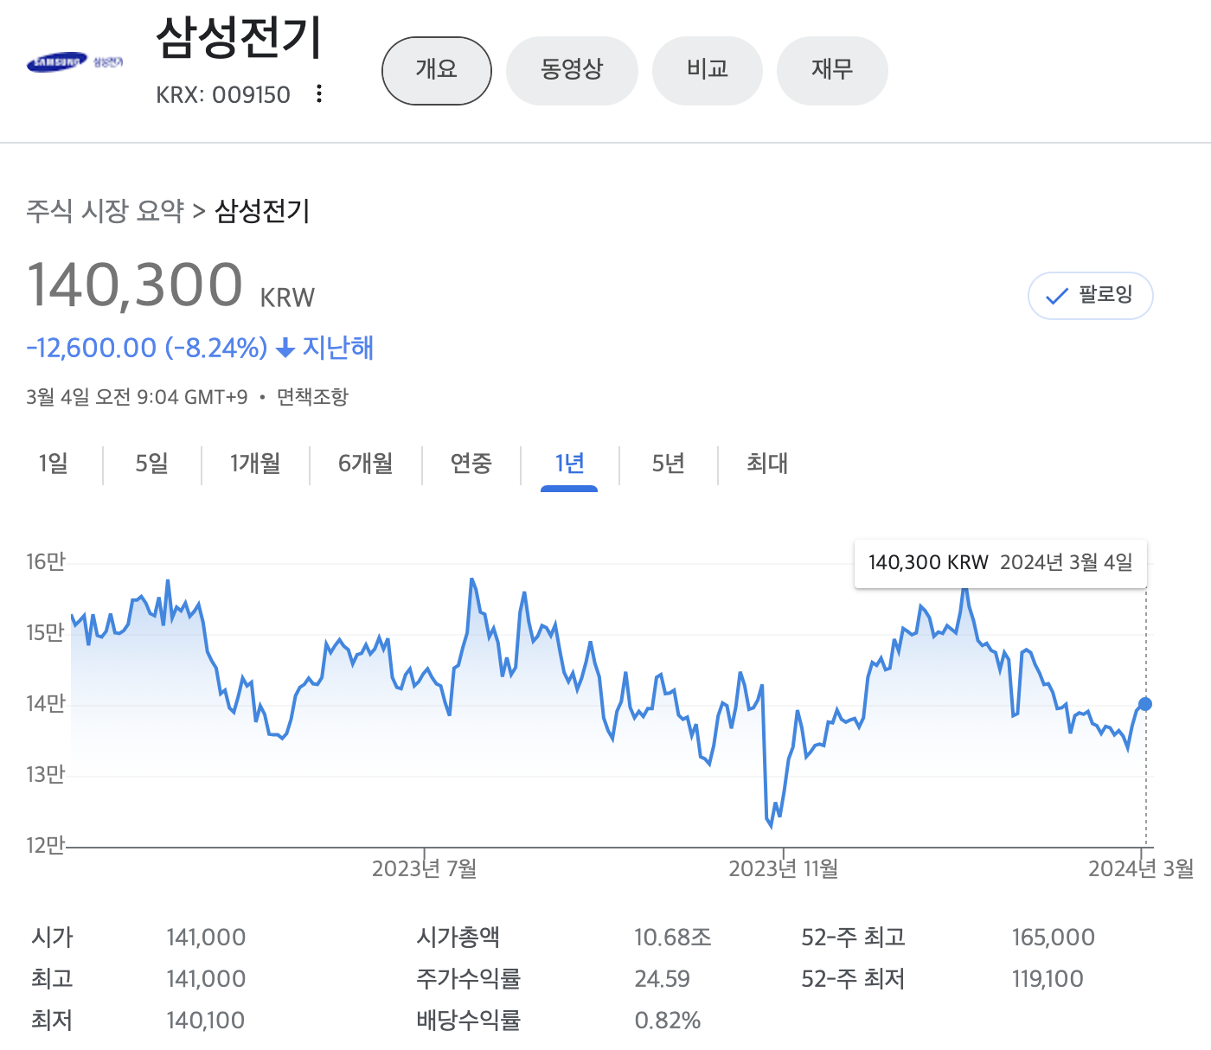Open the three-dot more options menu
This screenshot has width=1211, height=1050.
319,93
